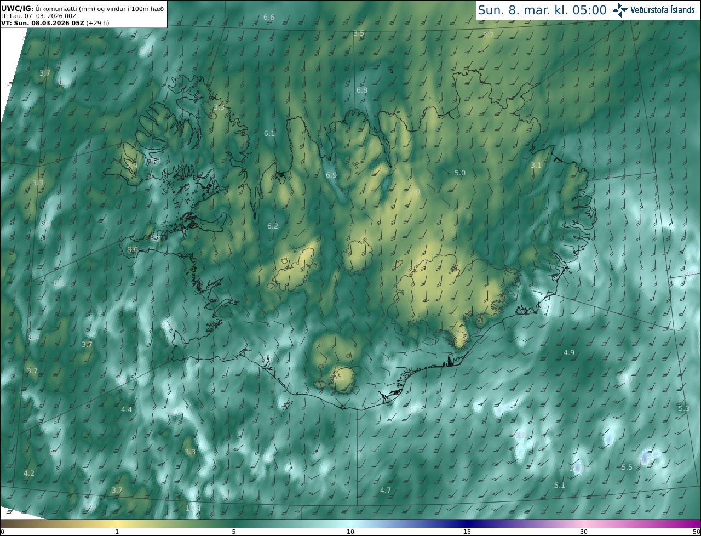Click the 8.2 value label
Screen dimensions: 701x536
click(156, 238)
